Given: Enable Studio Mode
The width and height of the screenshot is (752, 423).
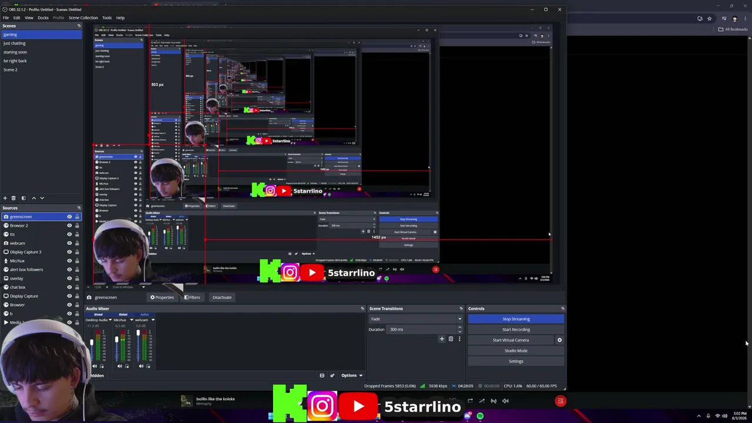Looking at the screenshot, I should click(x=516, y=351).
